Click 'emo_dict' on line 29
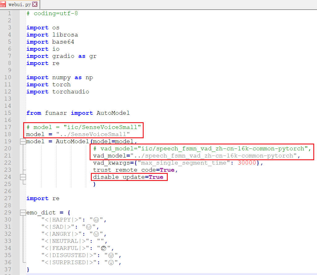Image resolution: width=317 pixels, height=275 pixels. tap(41, 213)
